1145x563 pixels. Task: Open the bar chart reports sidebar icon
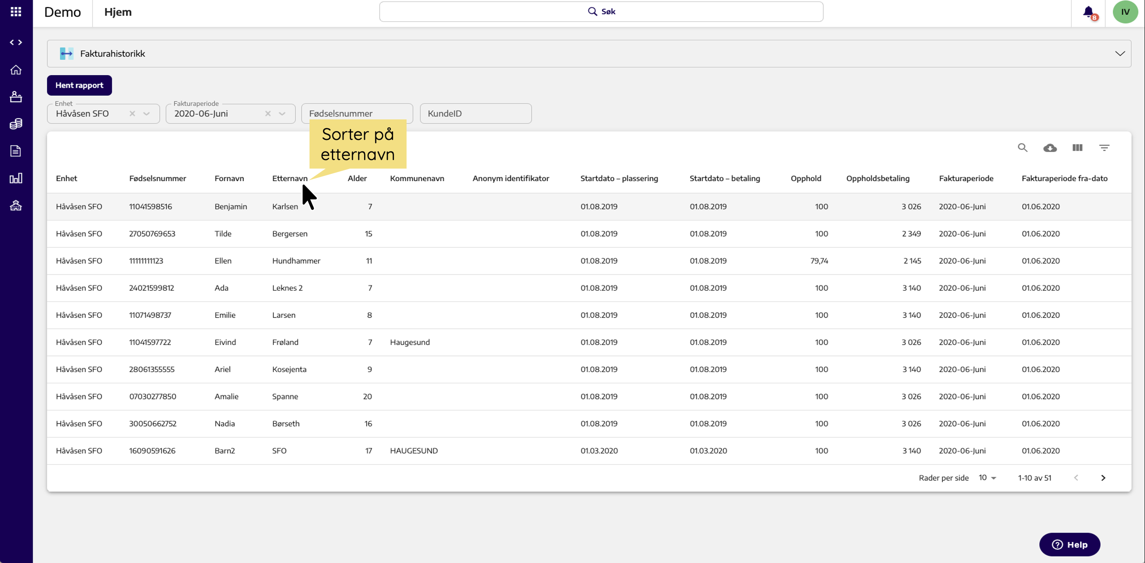click(16, 178)
